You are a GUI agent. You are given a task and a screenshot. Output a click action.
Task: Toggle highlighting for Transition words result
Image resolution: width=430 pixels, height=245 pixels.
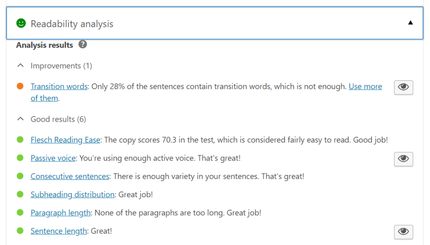pyautogui.click(x=403, y=87)
